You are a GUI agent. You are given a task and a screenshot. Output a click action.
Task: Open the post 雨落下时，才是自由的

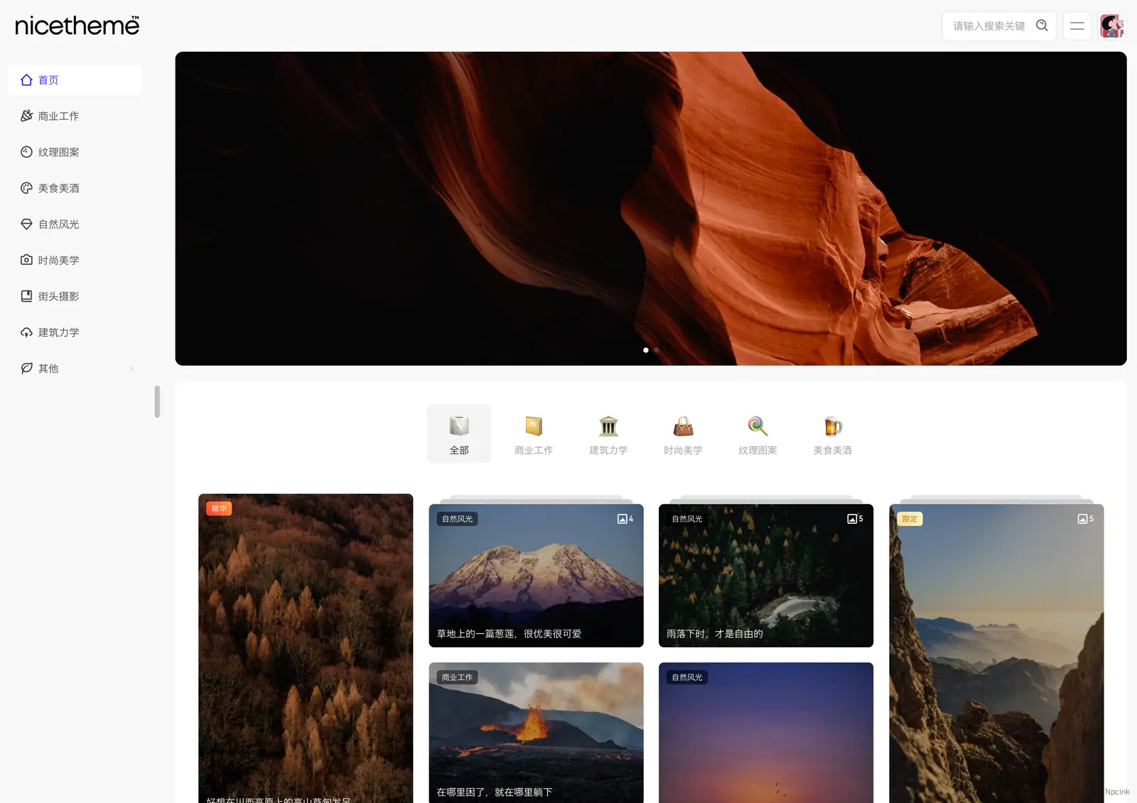coord(765,576)
